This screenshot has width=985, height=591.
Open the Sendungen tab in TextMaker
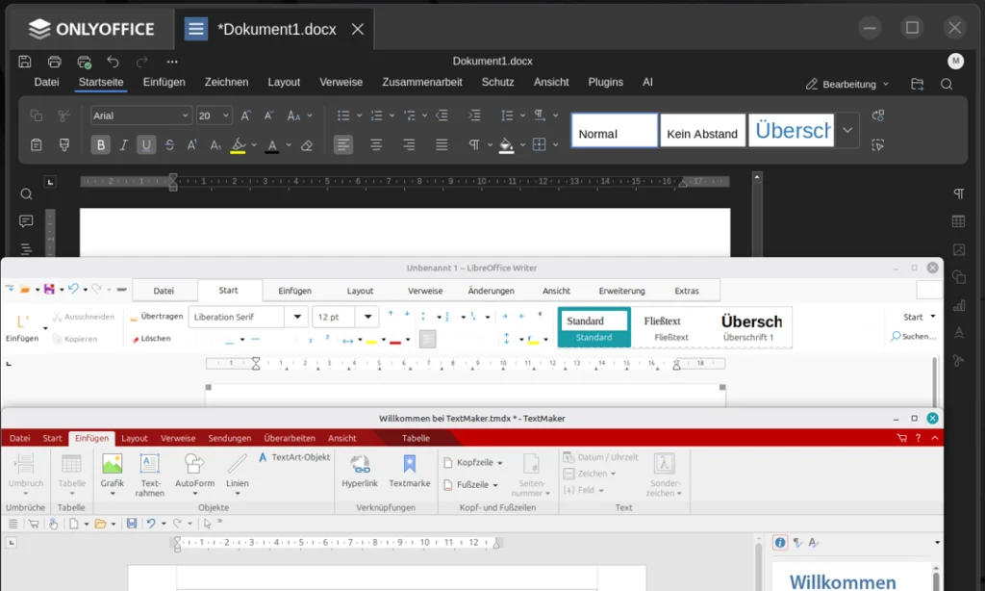coord(229,438)
